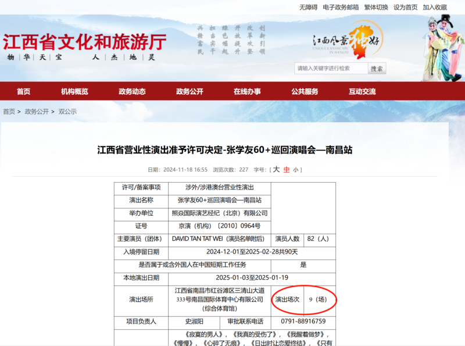
Task: Click the song list starting 《寂寞的男人》
Action: click(x=252, y=338)
